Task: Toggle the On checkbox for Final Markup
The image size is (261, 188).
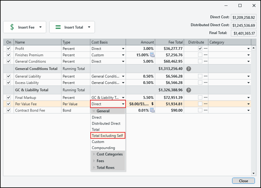Action: coord(8,97)
